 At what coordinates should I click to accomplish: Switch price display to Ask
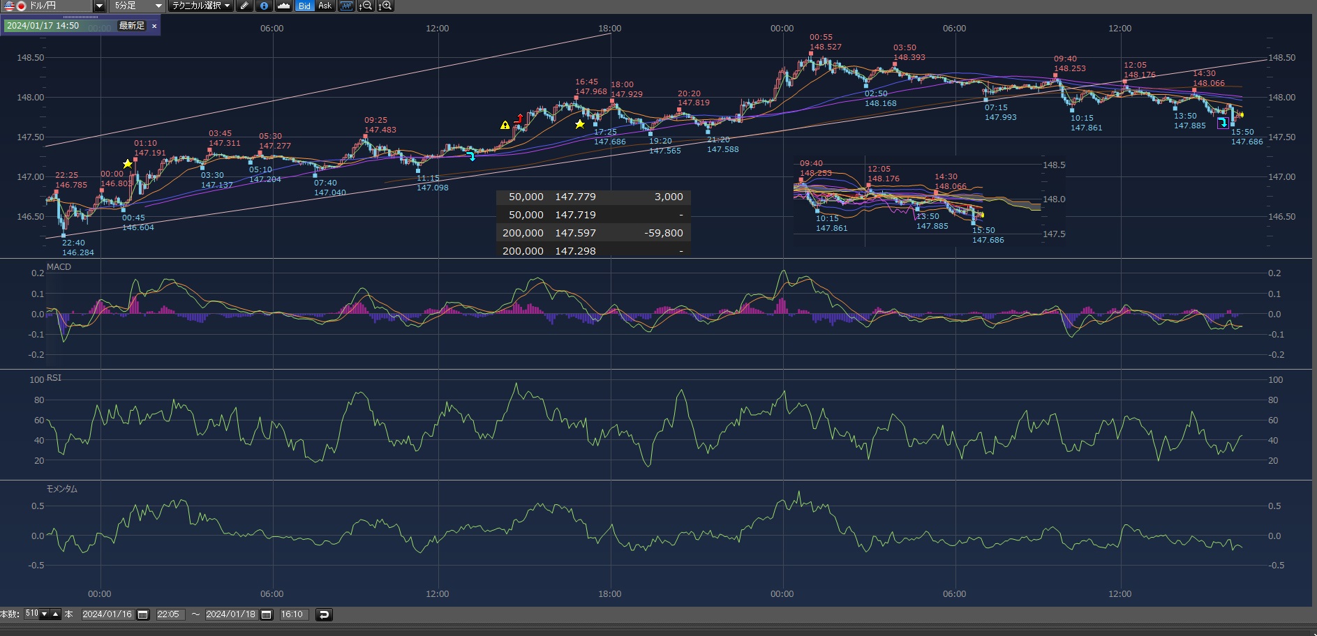(325, 6)
